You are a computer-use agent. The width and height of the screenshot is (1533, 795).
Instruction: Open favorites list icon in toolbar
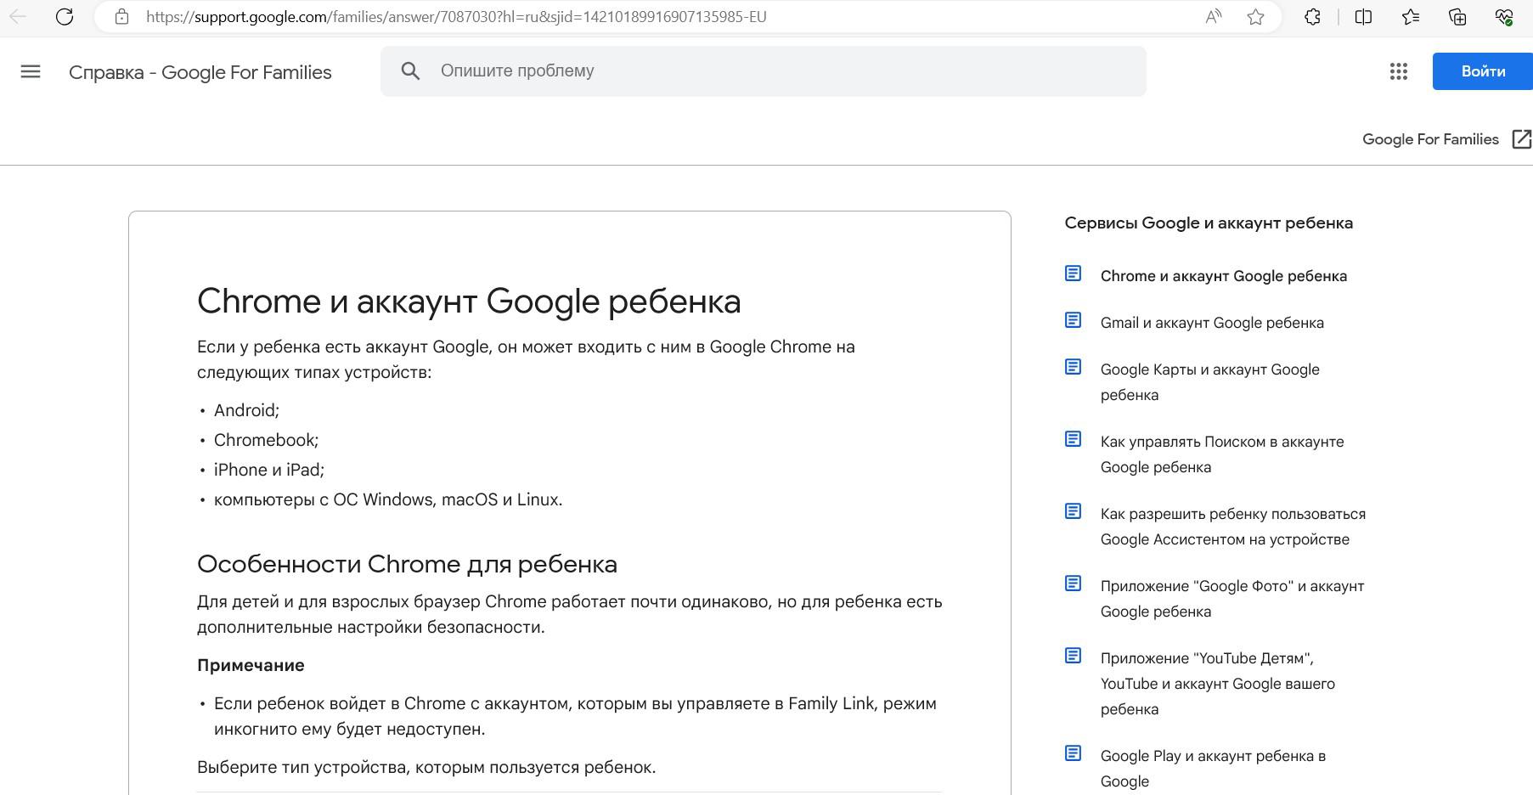pos(1411,17)
